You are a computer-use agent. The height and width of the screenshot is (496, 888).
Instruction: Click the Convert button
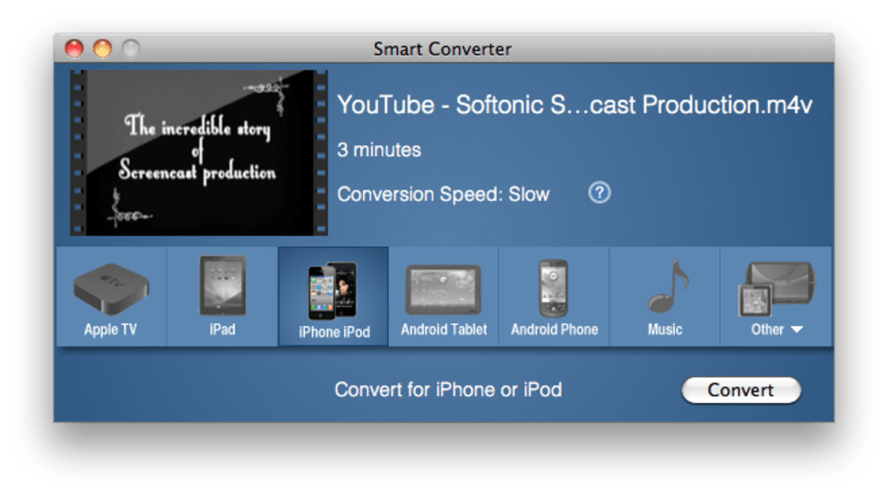click(741, 390)
